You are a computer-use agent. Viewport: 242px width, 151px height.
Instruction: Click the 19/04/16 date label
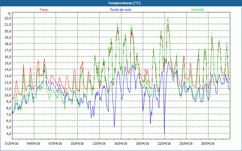pos(142,144)
